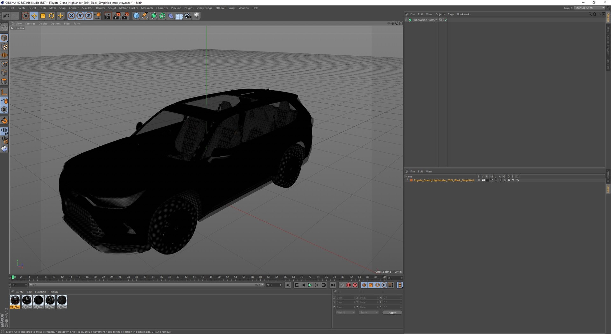The width and height of the screenshot is (611, 334).
Task: Toggle the Subdivision Surface enable checkmark
Action: click(x=446, y=20)
